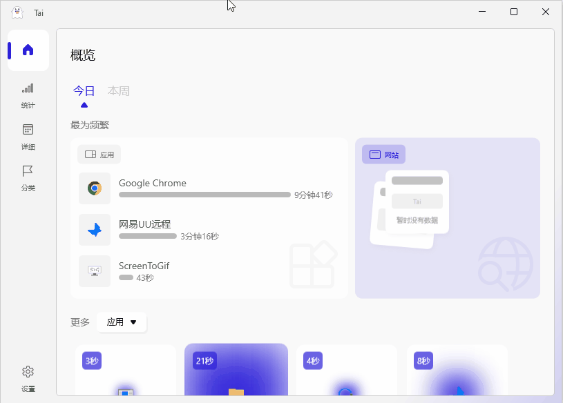Click the Google Chrome app icon
The image size is (563, 403).
point(95,188)
